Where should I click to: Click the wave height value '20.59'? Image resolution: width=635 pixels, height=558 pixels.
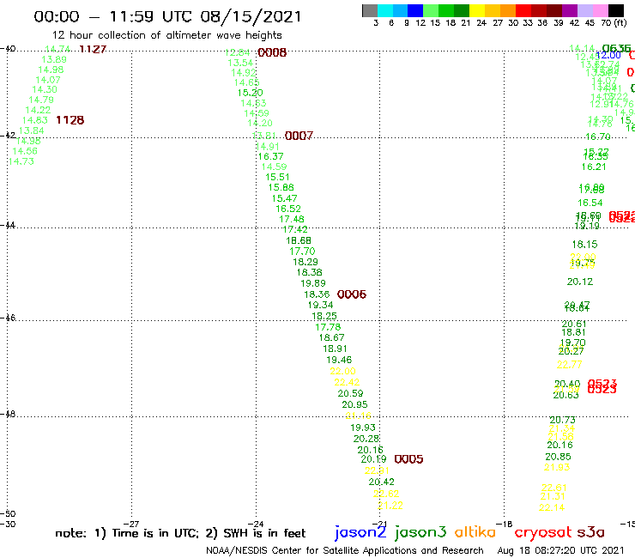tap(350, 393)
